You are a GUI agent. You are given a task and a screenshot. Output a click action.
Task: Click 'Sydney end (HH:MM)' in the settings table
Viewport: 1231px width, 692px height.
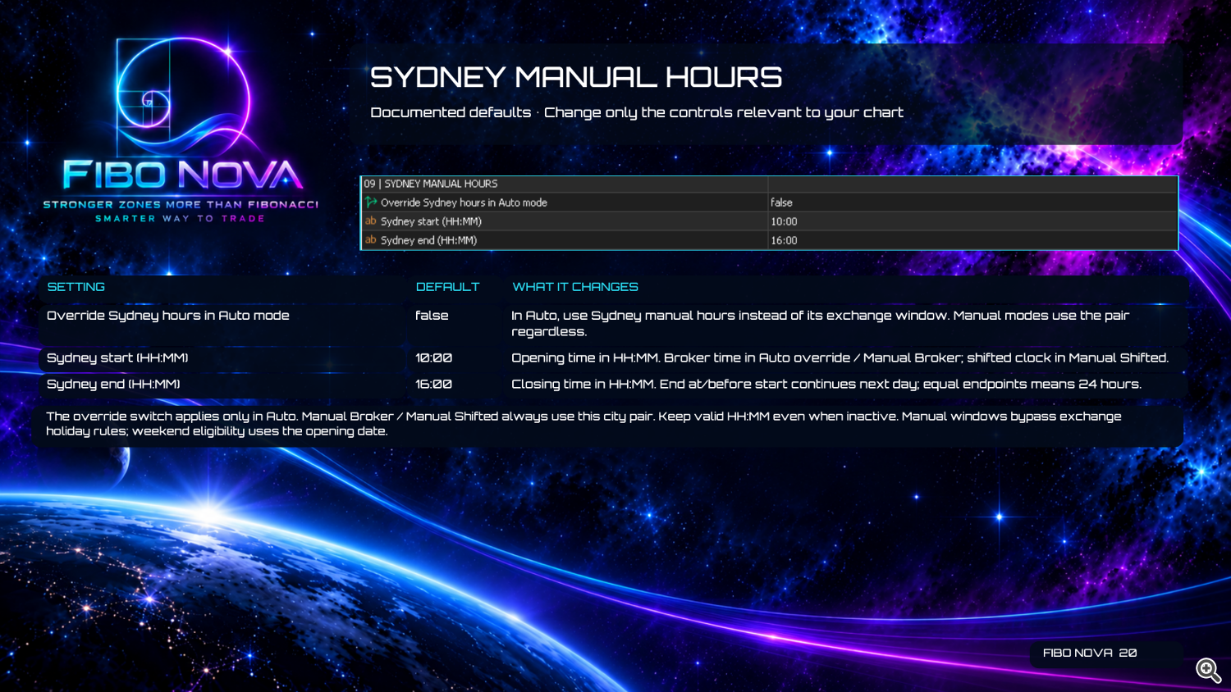[x=113, y=385]
